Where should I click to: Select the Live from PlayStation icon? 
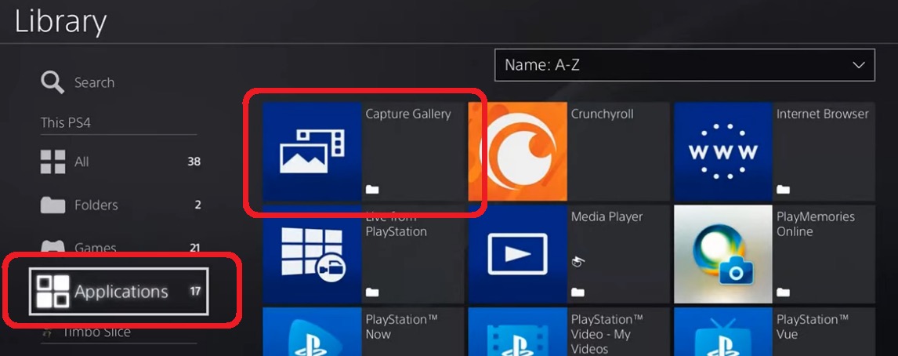(312, 254)
